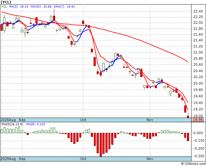
Task: Click the 19.00 price axis label
Action: [198, 116]
